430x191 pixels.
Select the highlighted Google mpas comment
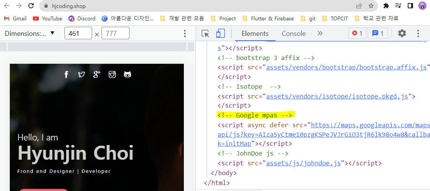pyautogui.click(x=255, y=116)
